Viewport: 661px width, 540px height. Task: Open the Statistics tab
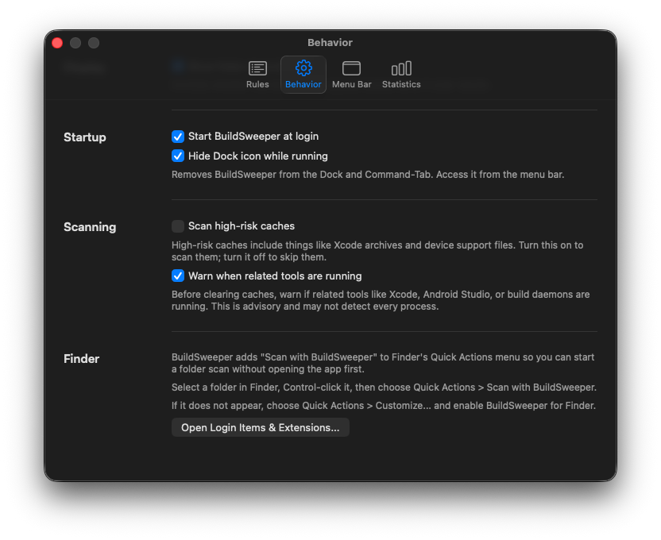(x=401, y=75)
